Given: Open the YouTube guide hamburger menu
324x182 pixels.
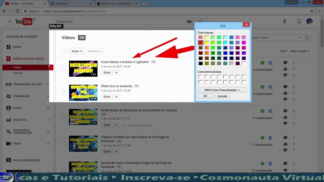Looking at the screenshot, I should 10,21.
